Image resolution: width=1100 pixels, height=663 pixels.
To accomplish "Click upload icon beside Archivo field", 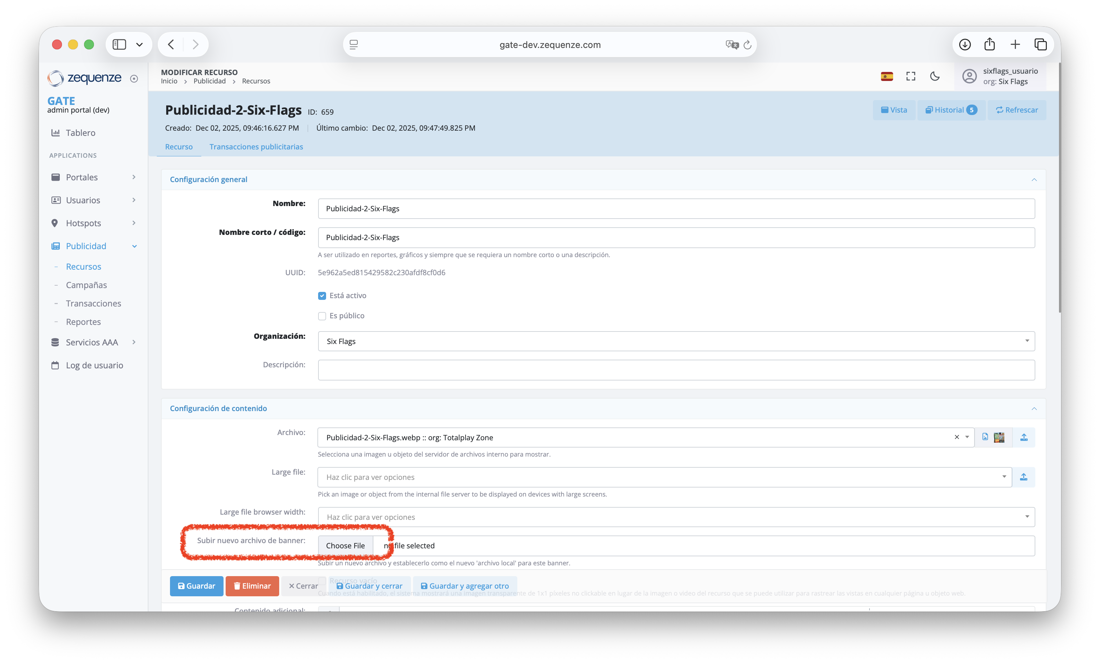I will 1024,437.
